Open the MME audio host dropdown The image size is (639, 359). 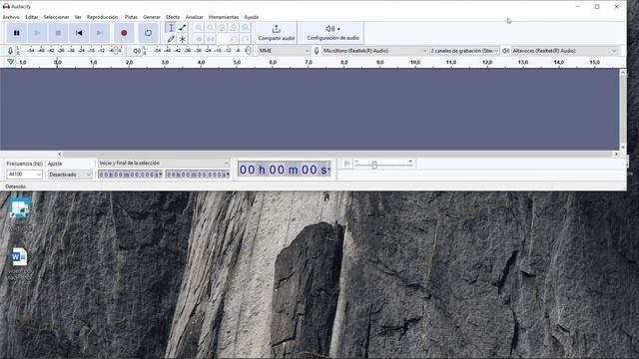click(284, 51)
